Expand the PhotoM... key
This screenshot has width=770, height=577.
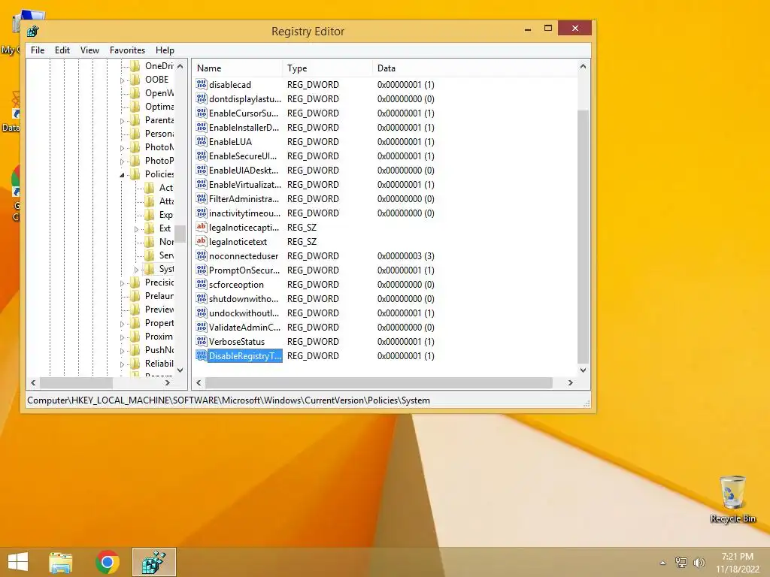122,148
